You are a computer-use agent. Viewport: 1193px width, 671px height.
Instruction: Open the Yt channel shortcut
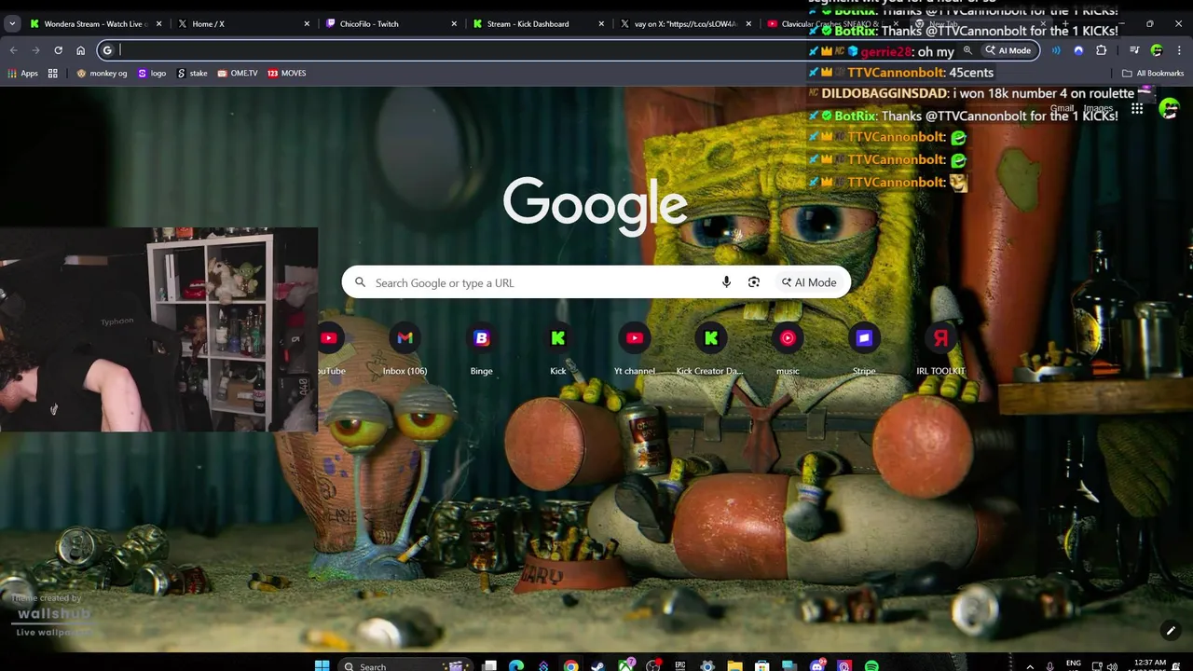[634, 349]
